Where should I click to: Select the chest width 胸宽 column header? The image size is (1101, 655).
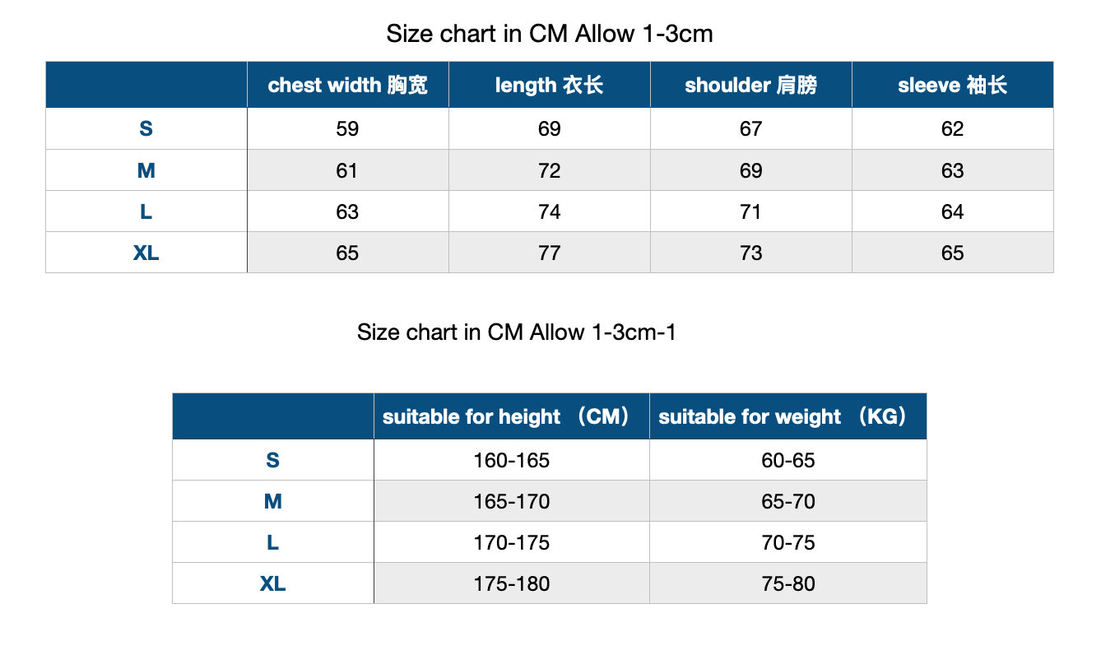(x=347, y=85)
